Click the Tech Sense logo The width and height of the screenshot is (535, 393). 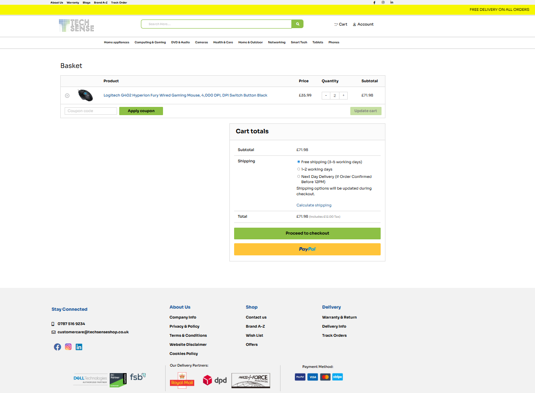[76, 25]
